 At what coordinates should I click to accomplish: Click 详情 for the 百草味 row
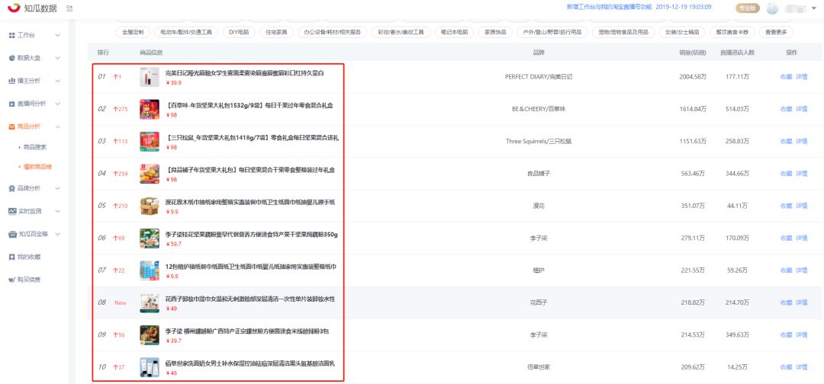pos(801,109)
